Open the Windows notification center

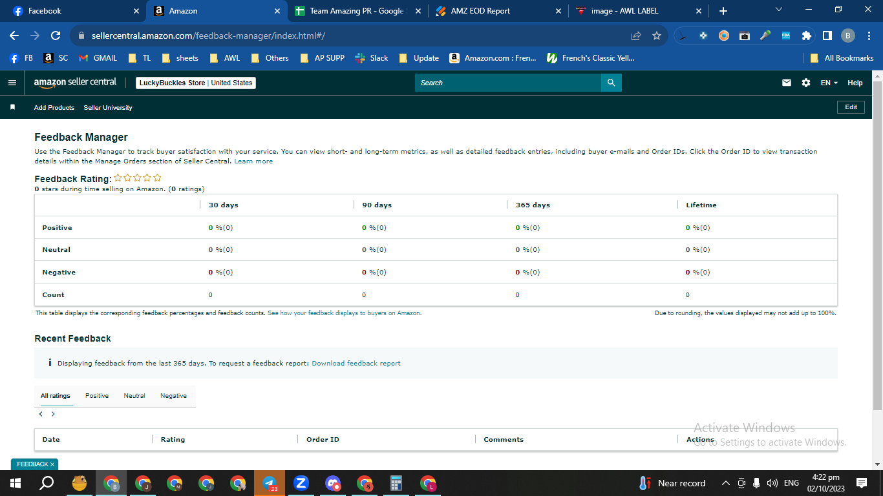pos(862,483)
